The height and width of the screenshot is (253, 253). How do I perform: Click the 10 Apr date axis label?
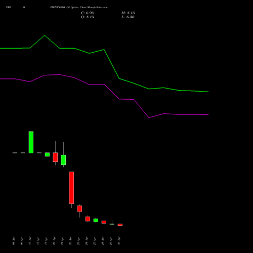click(30, 241)
